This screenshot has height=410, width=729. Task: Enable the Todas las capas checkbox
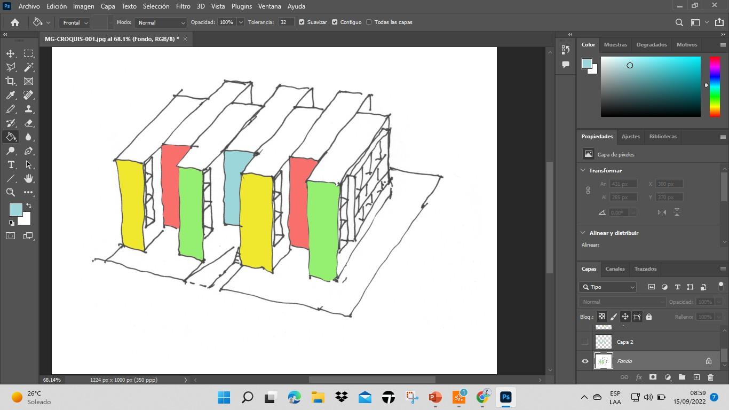369,22
